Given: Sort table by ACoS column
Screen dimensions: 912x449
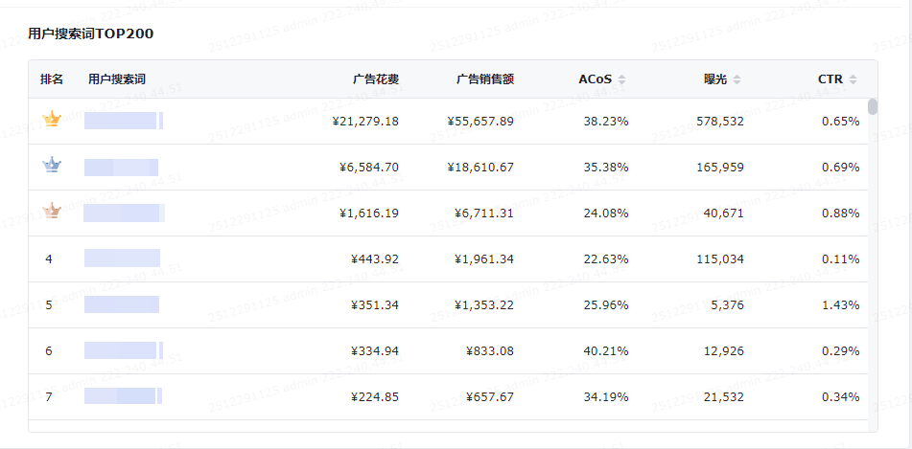Looking at the screenshot, I should (x=621, y=79).
